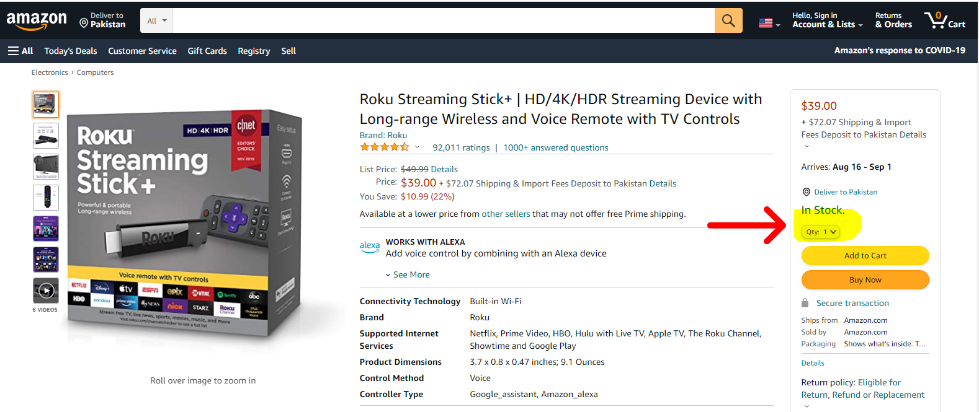The width and height of the screenshot is (979, 412).
Task: Click the Add to Cart button
Action: point(865,255)
